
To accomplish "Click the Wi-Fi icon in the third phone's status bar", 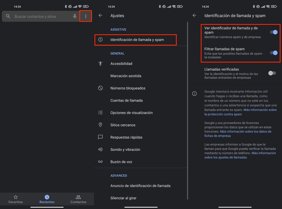I will coord(268,7).
